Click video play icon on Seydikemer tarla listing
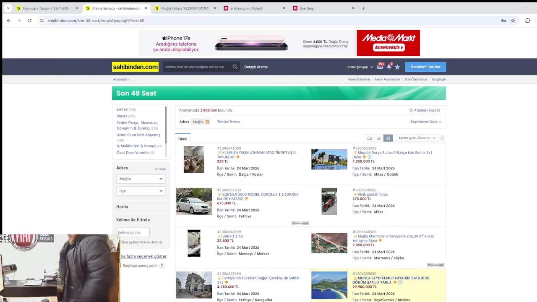537x302 pixels. coord(400,283)
